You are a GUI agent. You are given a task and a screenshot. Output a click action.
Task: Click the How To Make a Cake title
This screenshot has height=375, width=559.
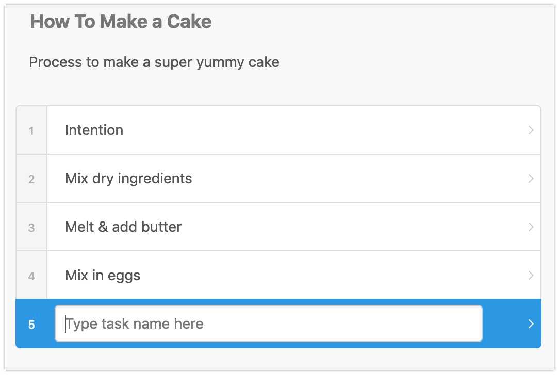coord(121,22)
